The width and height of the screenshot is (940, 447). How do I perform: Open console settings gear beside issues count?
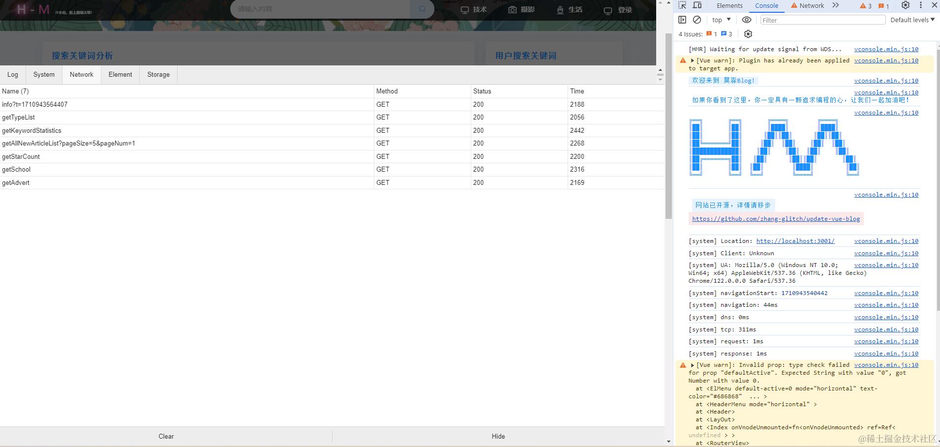click(748, 34)
